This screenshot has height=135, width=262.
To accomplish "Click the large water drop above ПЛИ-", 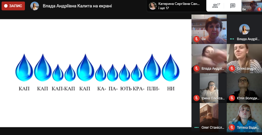I will pyautogui.click(x=152, y=68).
